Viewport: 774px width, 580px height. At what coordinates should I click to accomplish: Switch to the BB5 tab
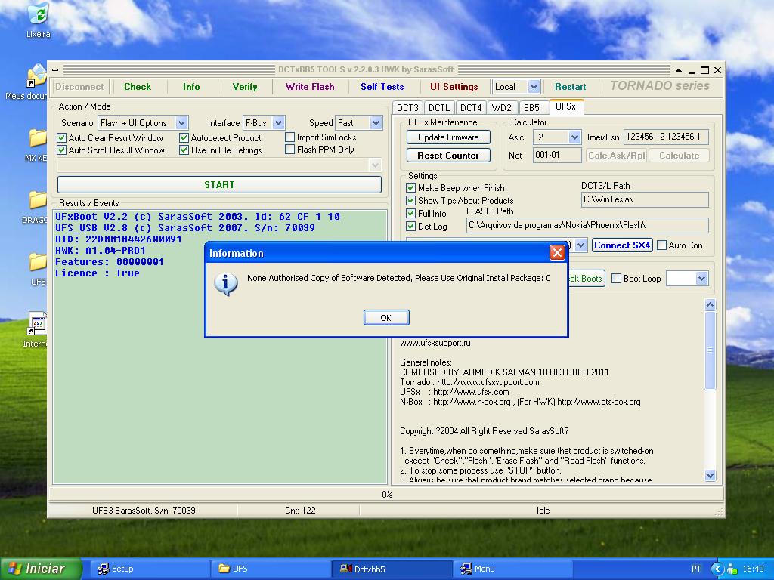click(532, 107)
